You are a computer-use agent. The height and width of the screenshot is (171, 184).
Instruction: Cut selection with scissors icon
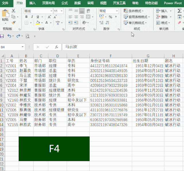pyautogui.click(x=14, y=11)
